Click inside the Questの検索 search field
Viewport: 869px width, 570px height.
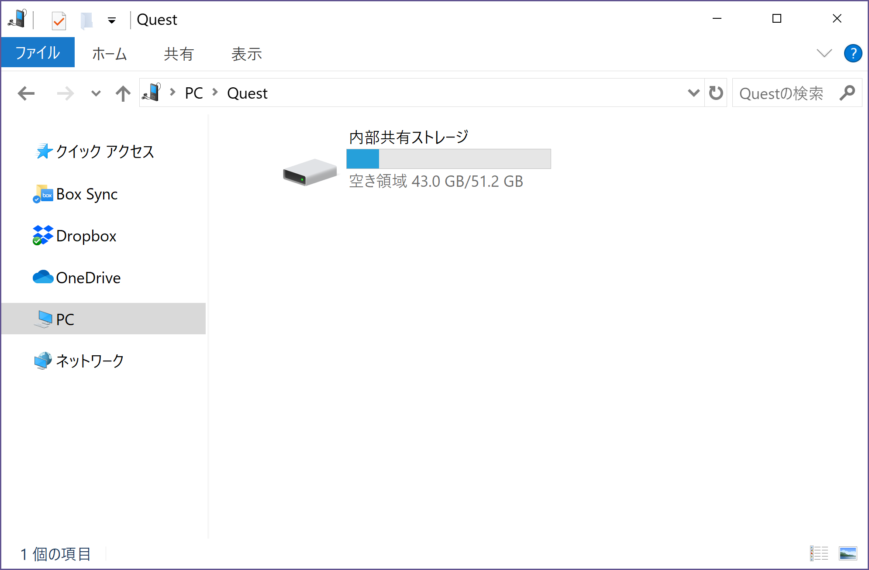pyautogui.click(x=782, y=93)
